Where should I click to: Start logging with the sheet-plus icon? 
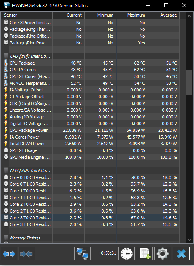point(144,254)
